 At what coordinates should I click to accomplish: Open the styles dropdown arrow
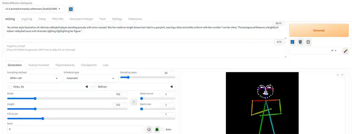tap(336, 51)
